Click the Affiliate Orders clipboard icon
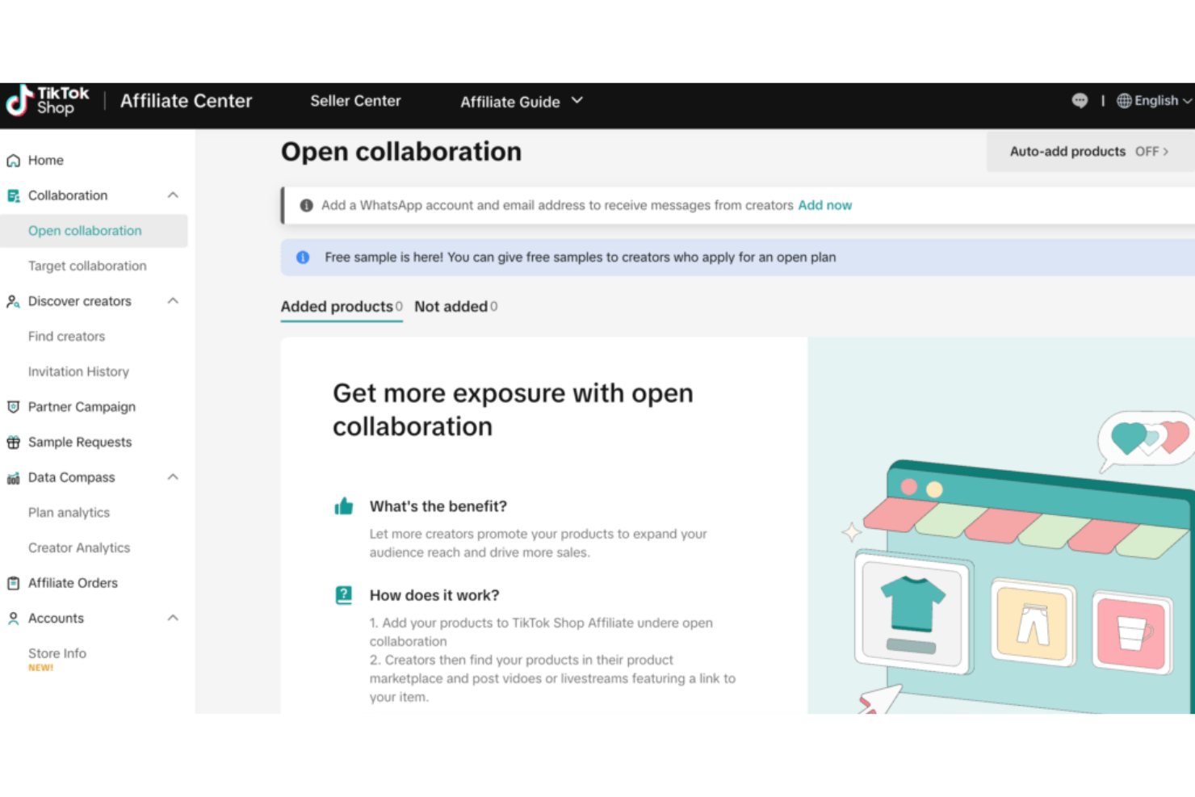The image size is (1195, 797). pyautogui.click(x=14, y=583)
